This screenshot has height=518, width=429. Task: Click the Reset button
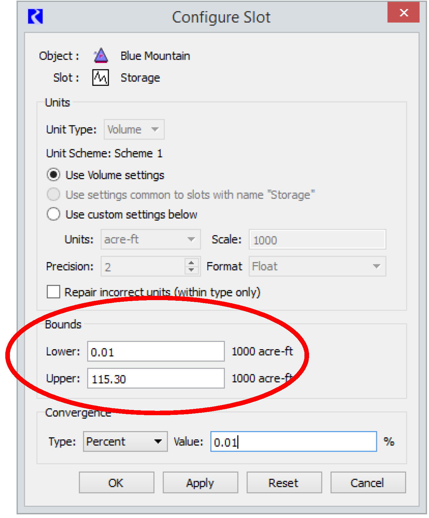284,483
